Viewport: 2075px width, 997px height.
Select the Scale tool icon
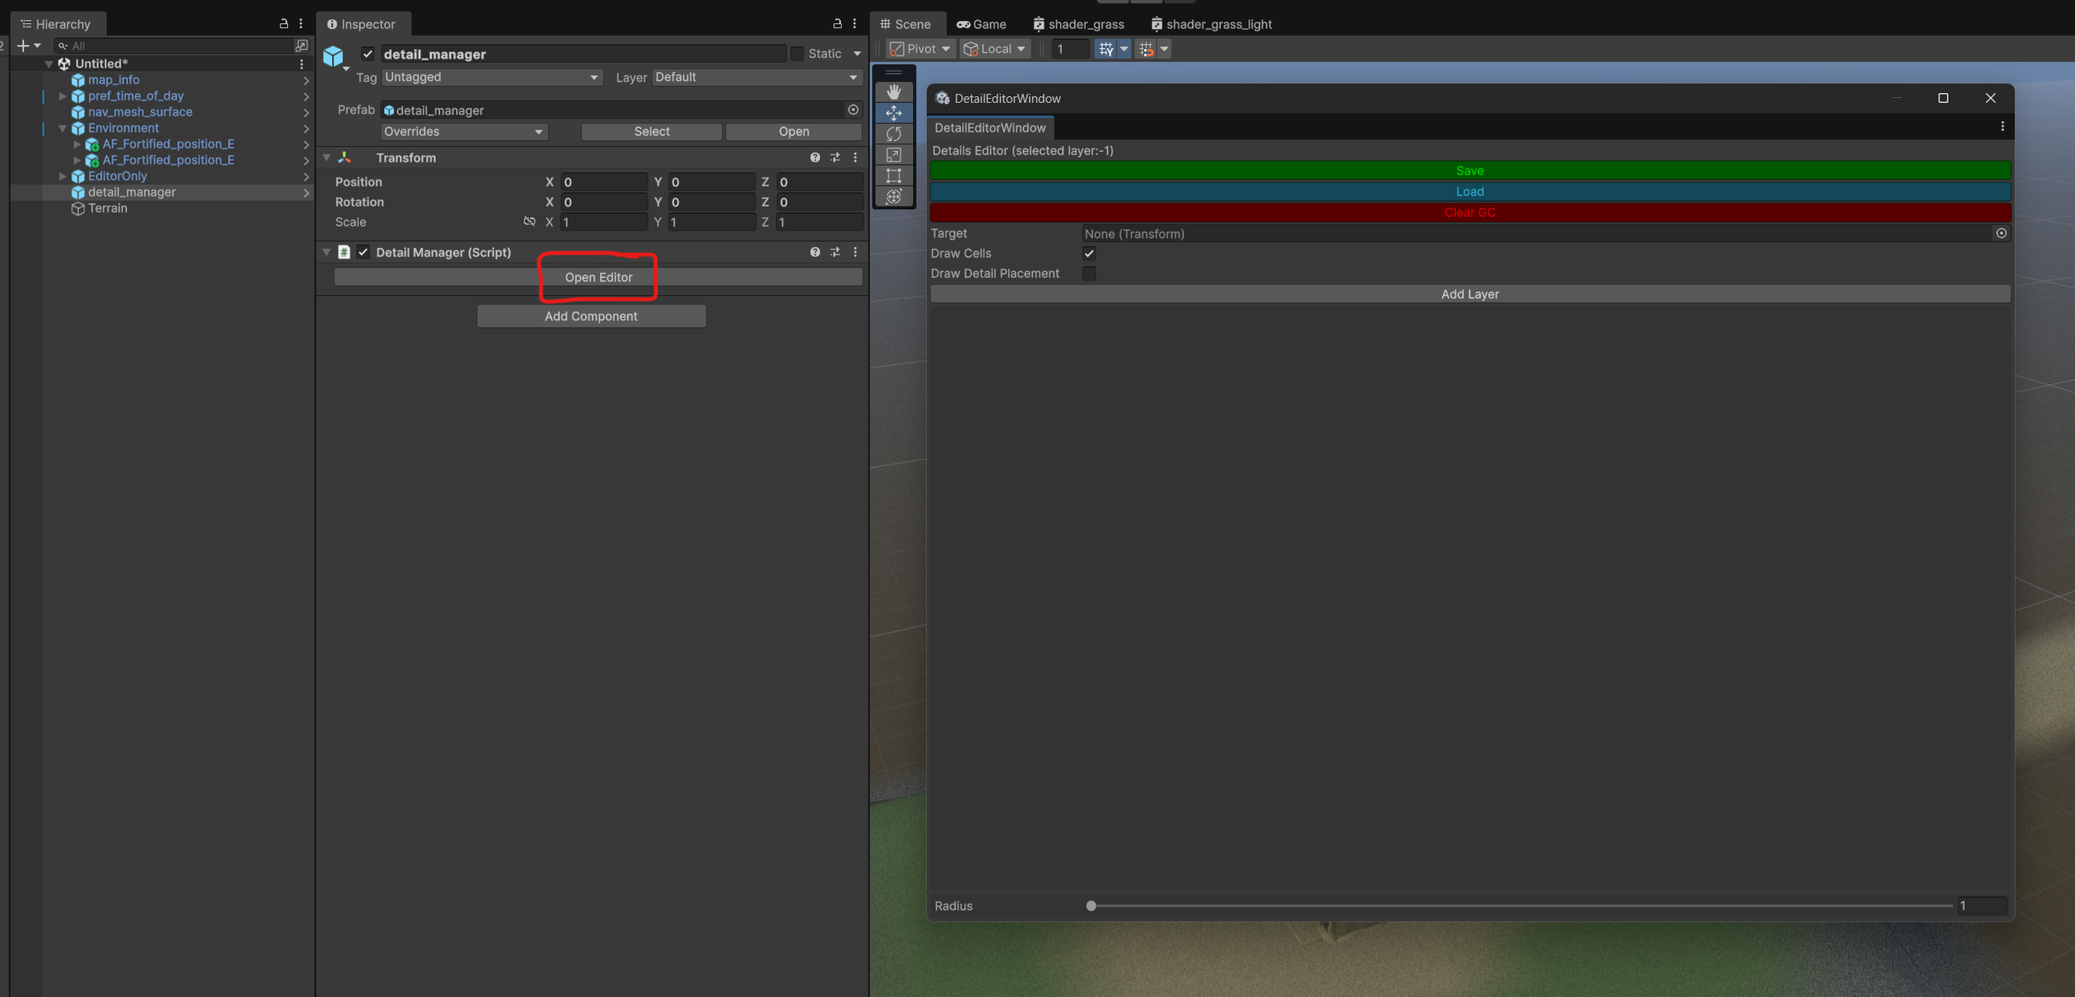pyautogui.click(x=893, y=154)
